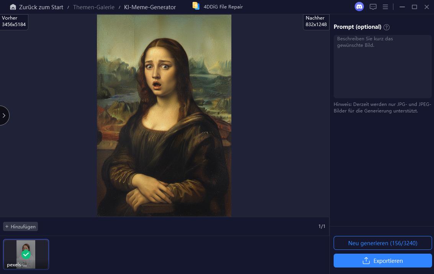The image size is (434, 274).
Task: Click the Hinzufügen button
Action: click(20, 226)
